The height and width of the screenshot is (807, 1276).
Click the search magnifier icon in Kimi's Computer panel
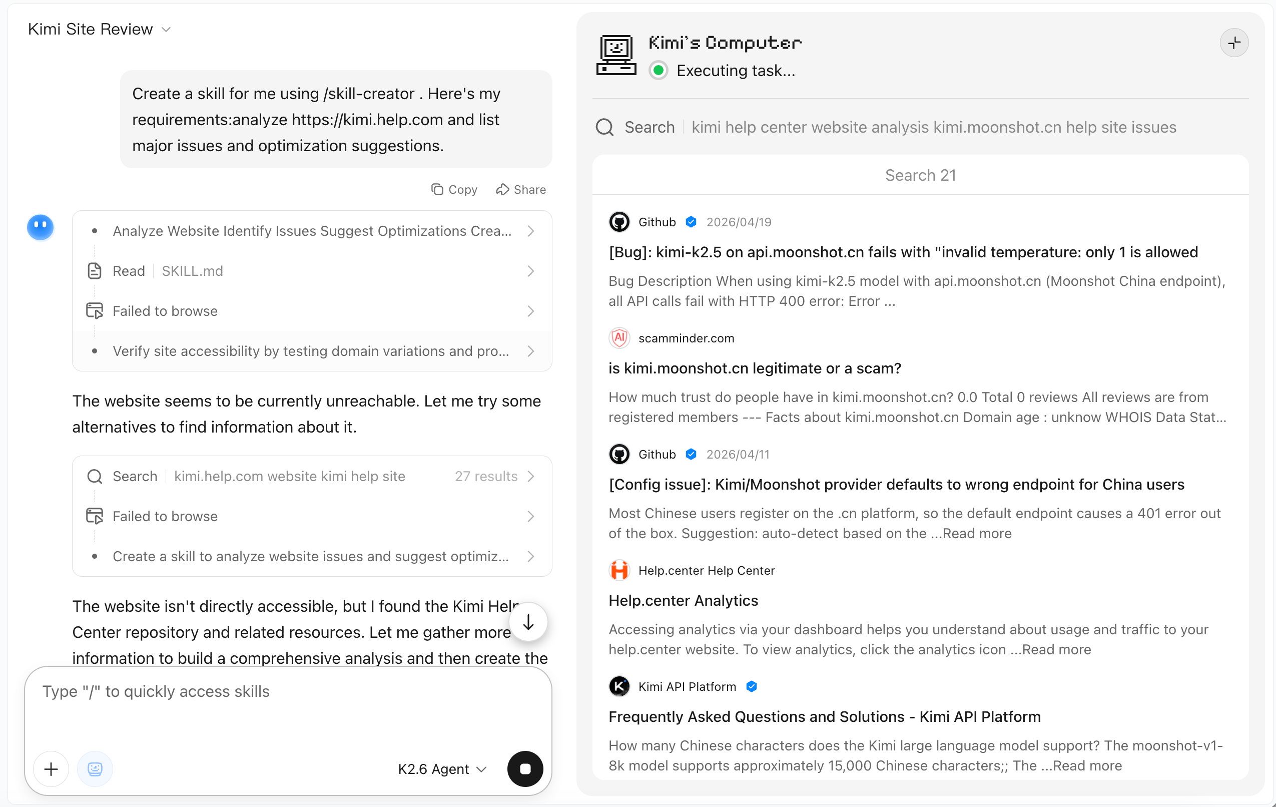coord(604,127)
